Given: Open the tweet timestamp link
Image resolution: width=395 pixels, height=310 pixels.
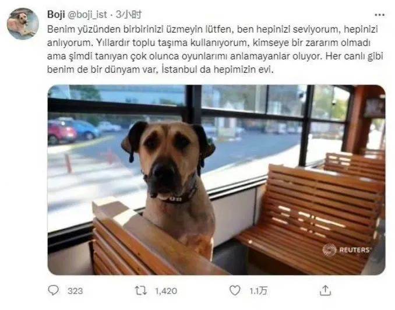Looking at the screenshot, I should (x=129, y=15).
